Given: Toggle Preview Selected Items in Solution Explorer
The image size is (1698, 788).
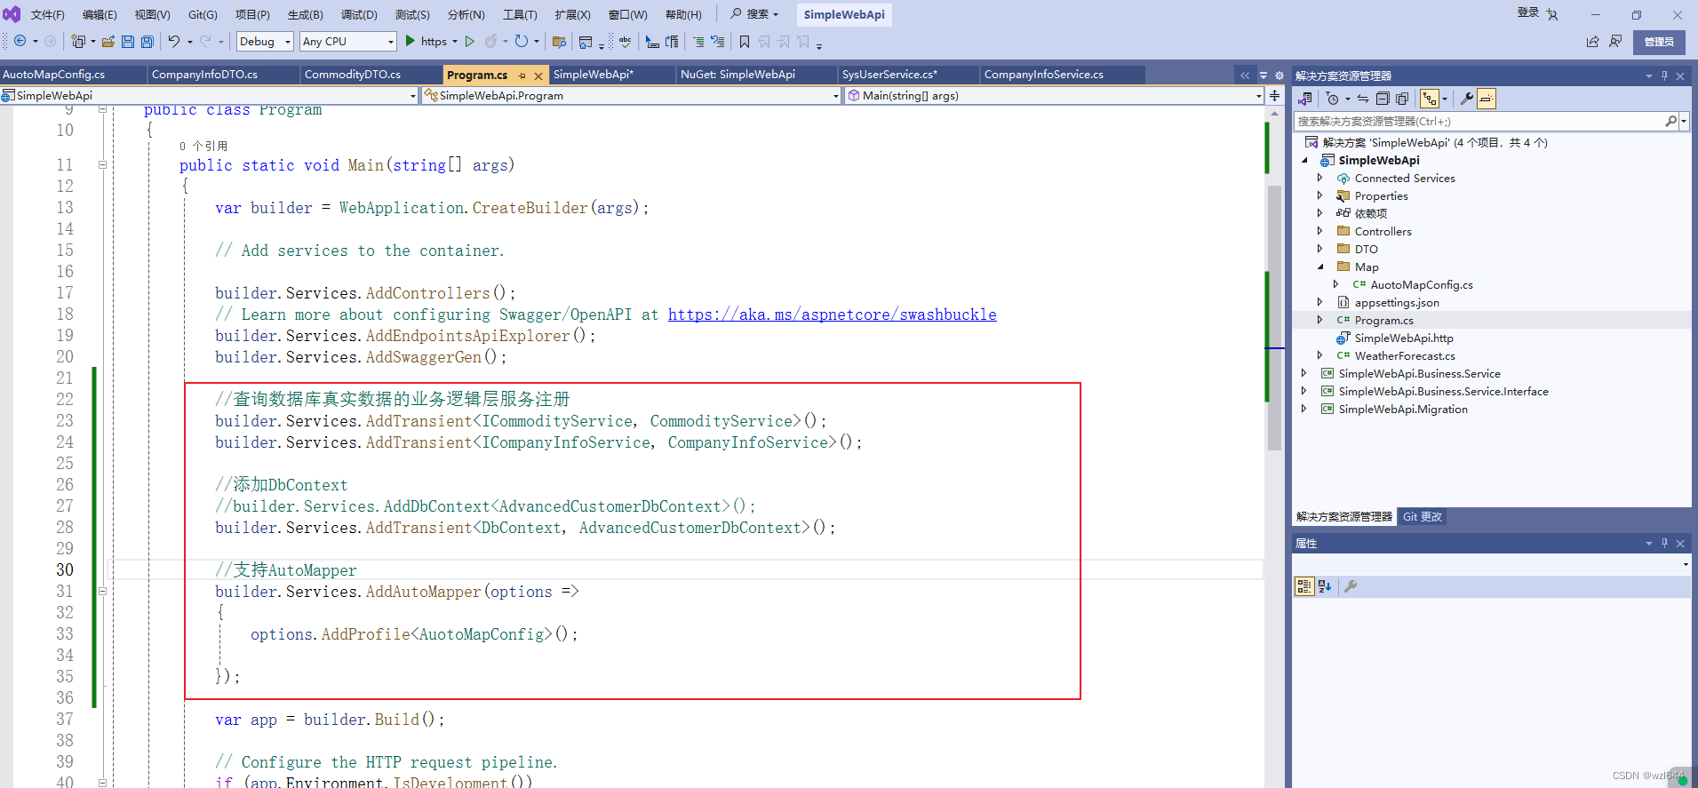Looking at the screenshot, I should point(1487,99).
